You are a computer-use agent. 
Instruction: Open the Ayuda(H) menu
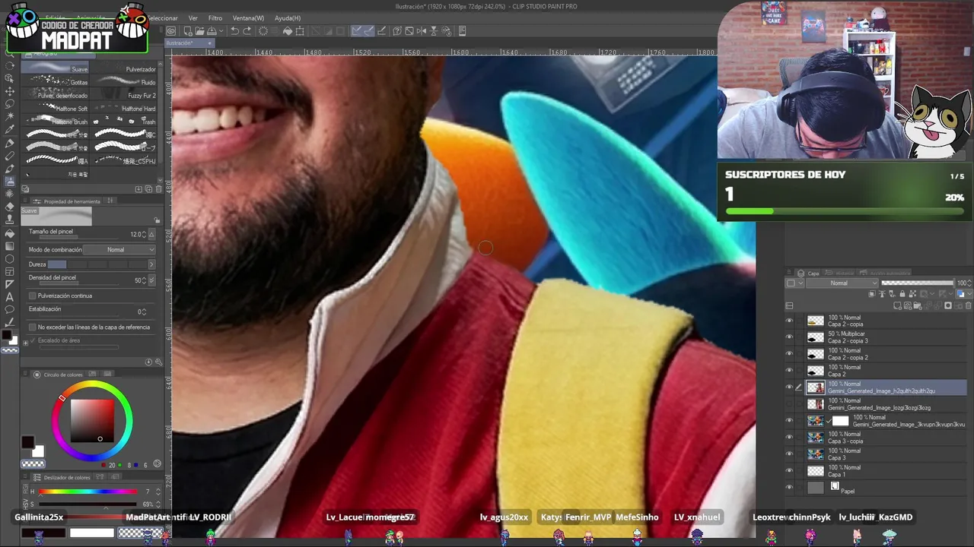288,17
